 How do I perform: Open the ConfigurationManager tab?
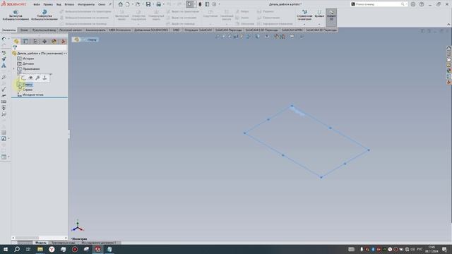point(35,42)
